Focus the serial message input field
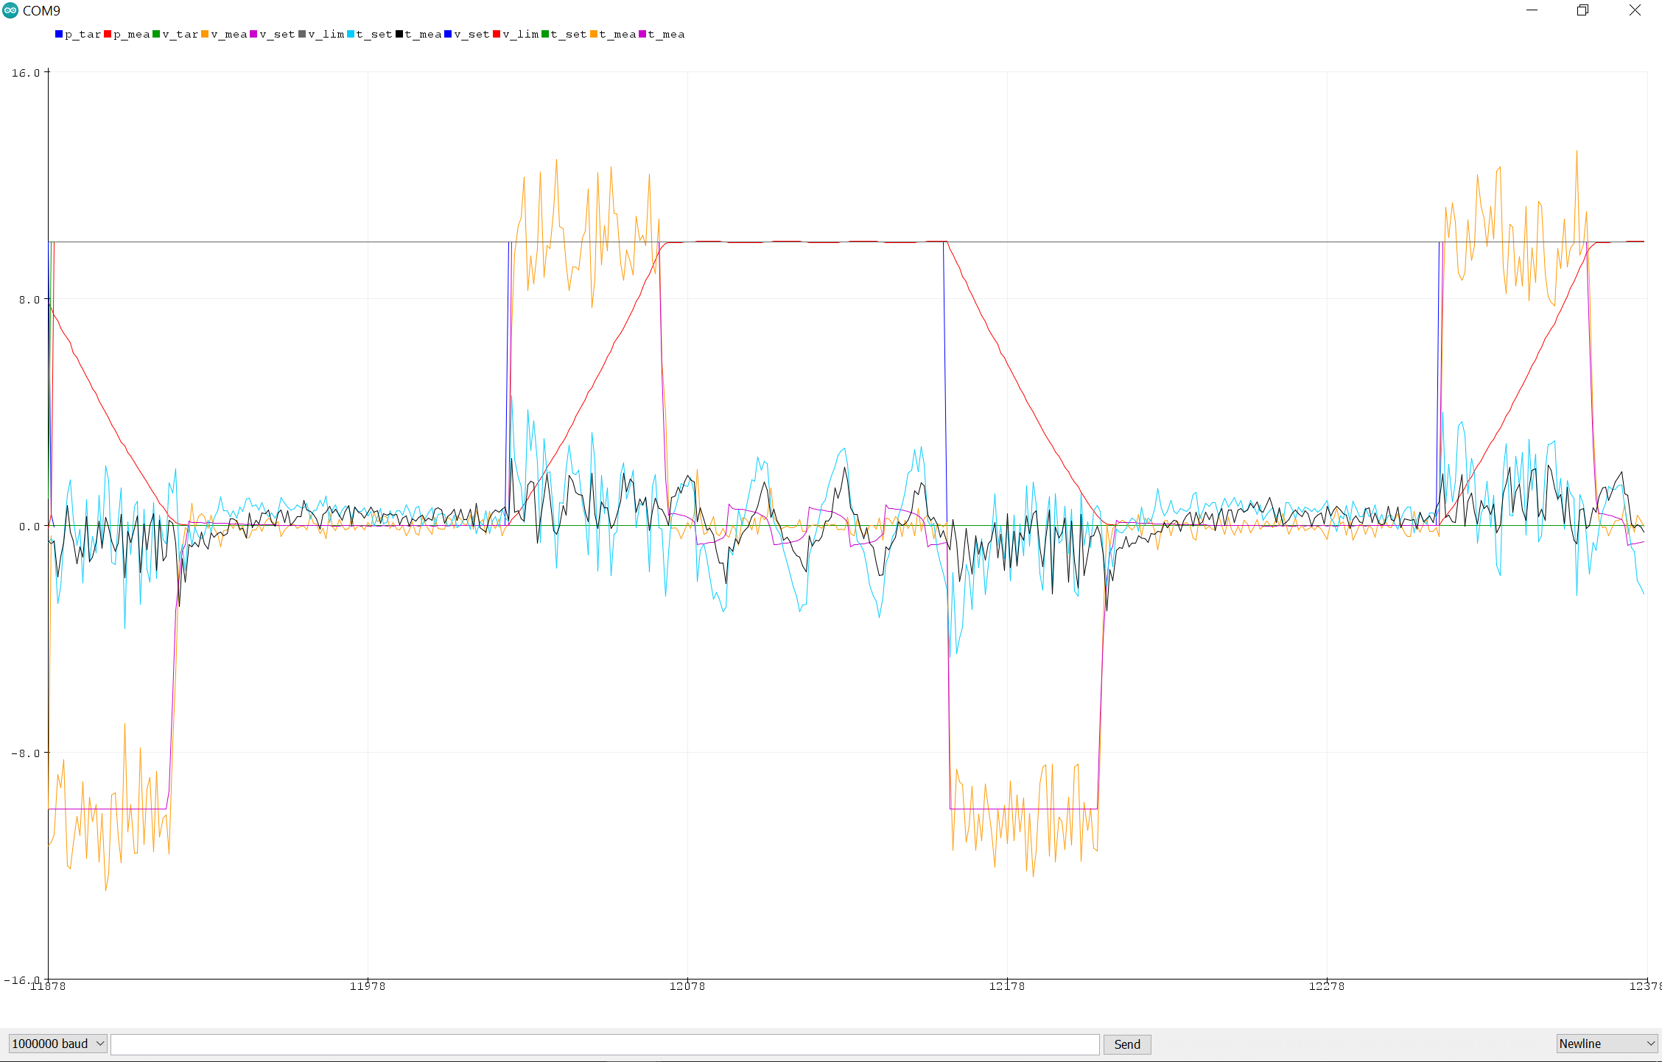 point(604,1044)
